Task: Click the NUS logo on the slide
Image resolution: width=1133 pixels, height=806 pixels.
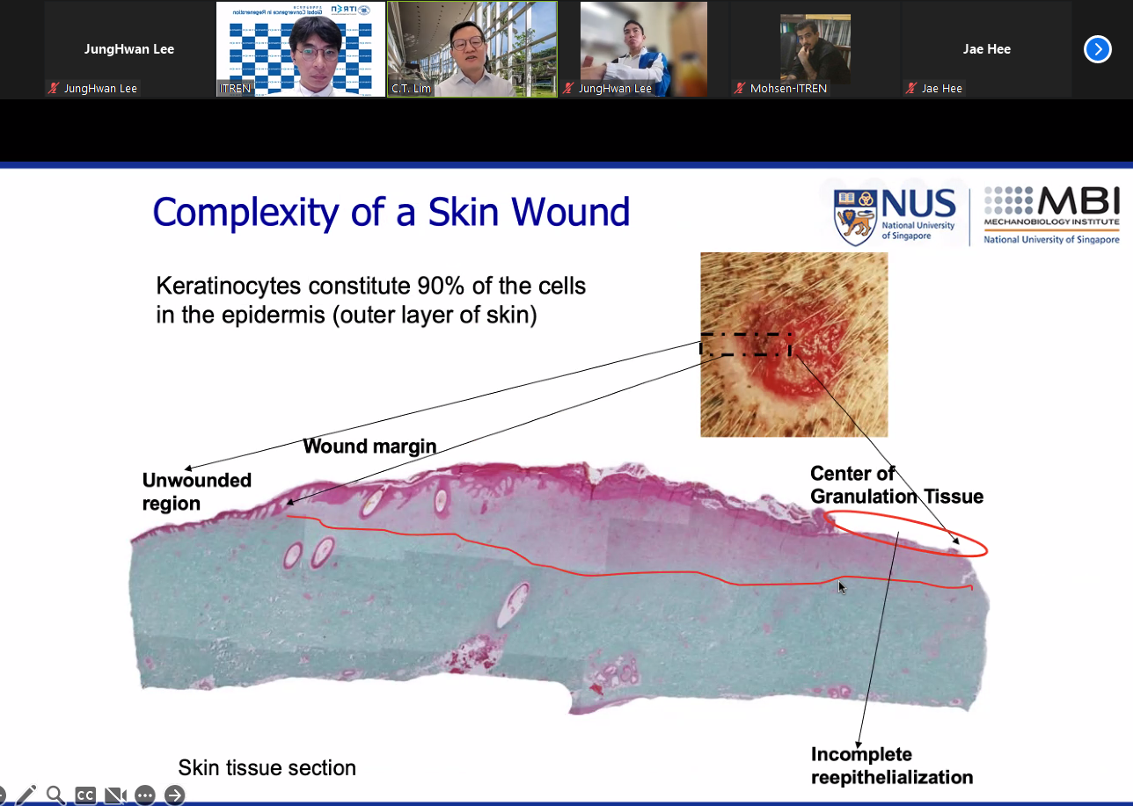Action: (x=895, y=214)
